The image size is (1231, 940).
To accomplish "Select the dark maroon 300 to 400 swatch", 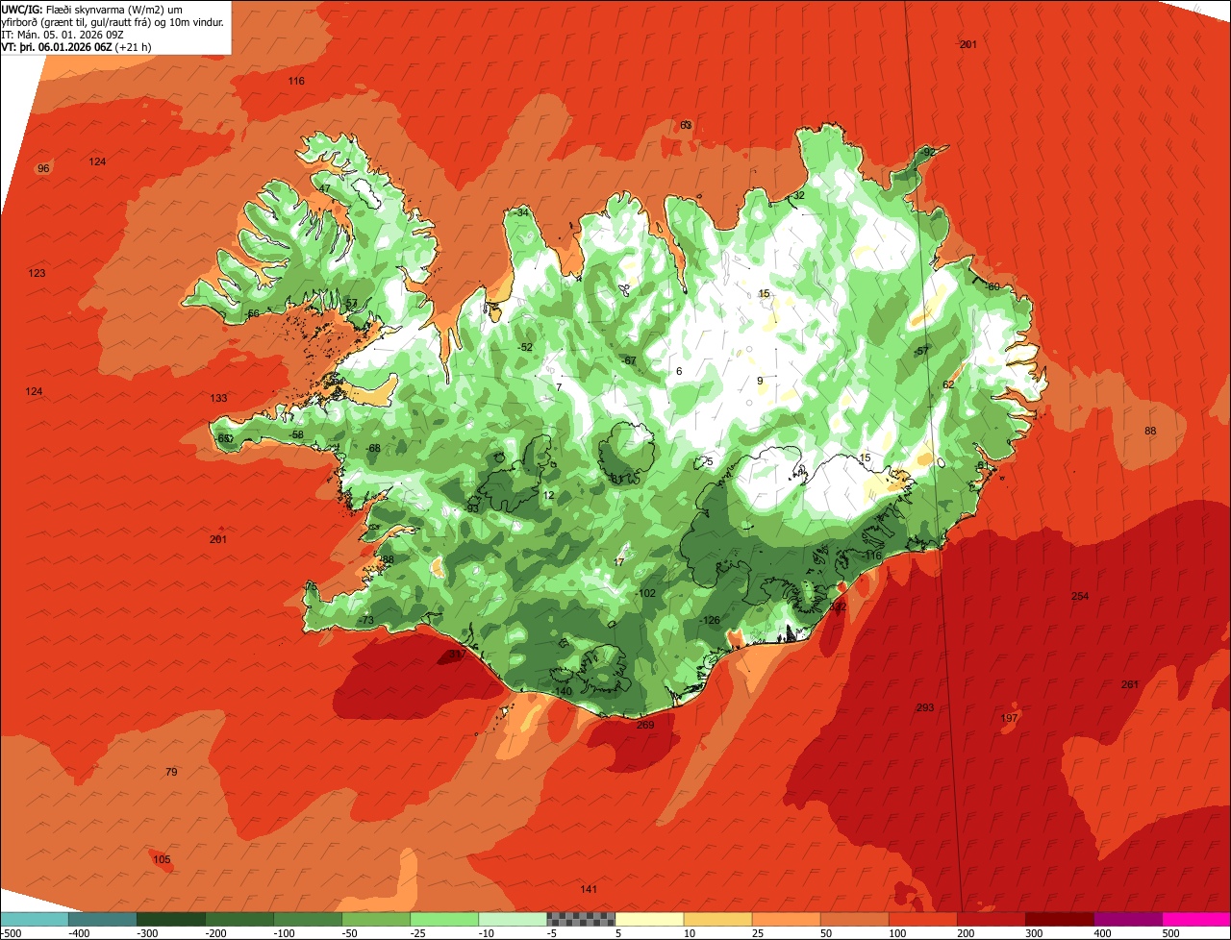I will (1059, 920).
